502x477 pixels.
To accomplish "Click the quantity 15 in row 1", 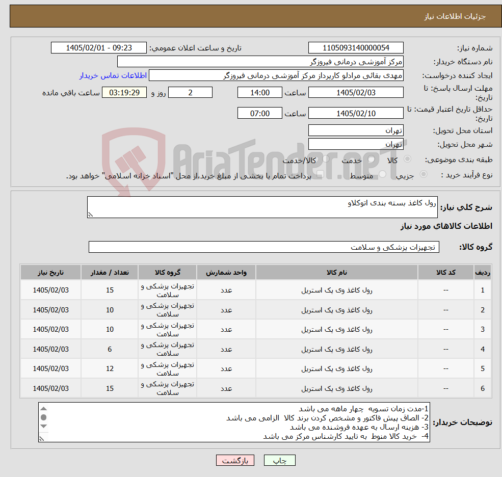I will pos(110,290).
